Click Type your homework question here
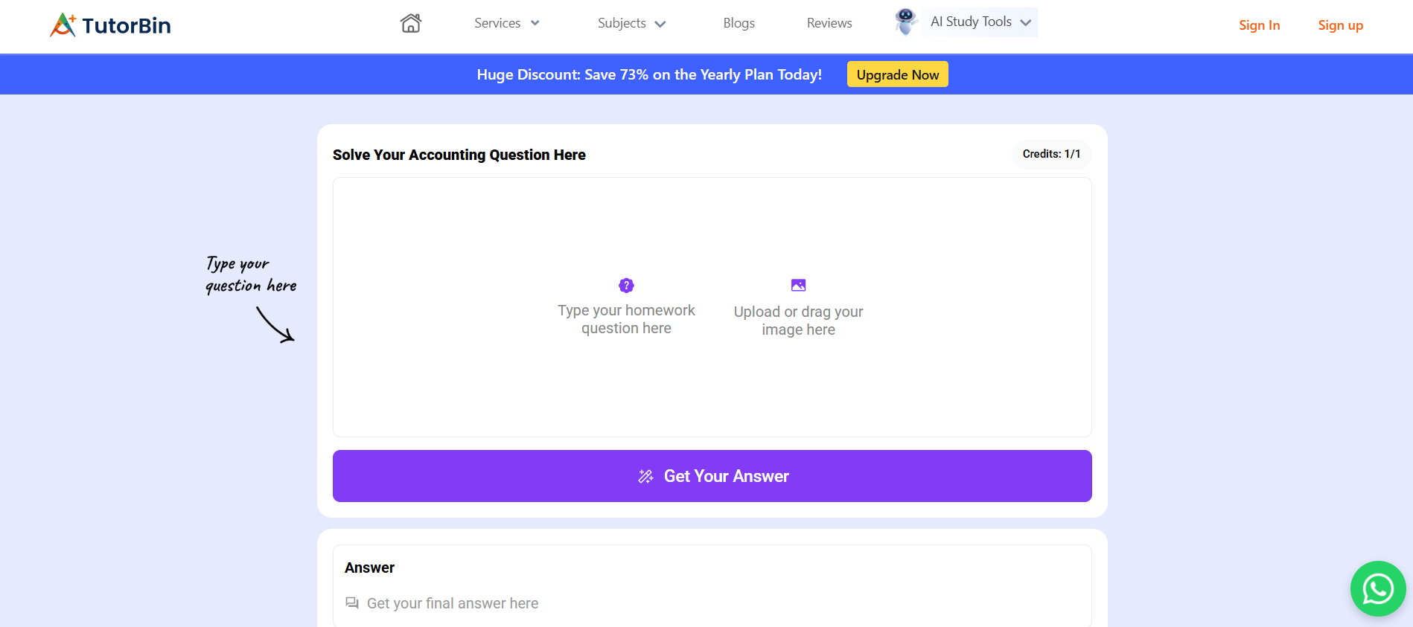 [x=626, y=319]
